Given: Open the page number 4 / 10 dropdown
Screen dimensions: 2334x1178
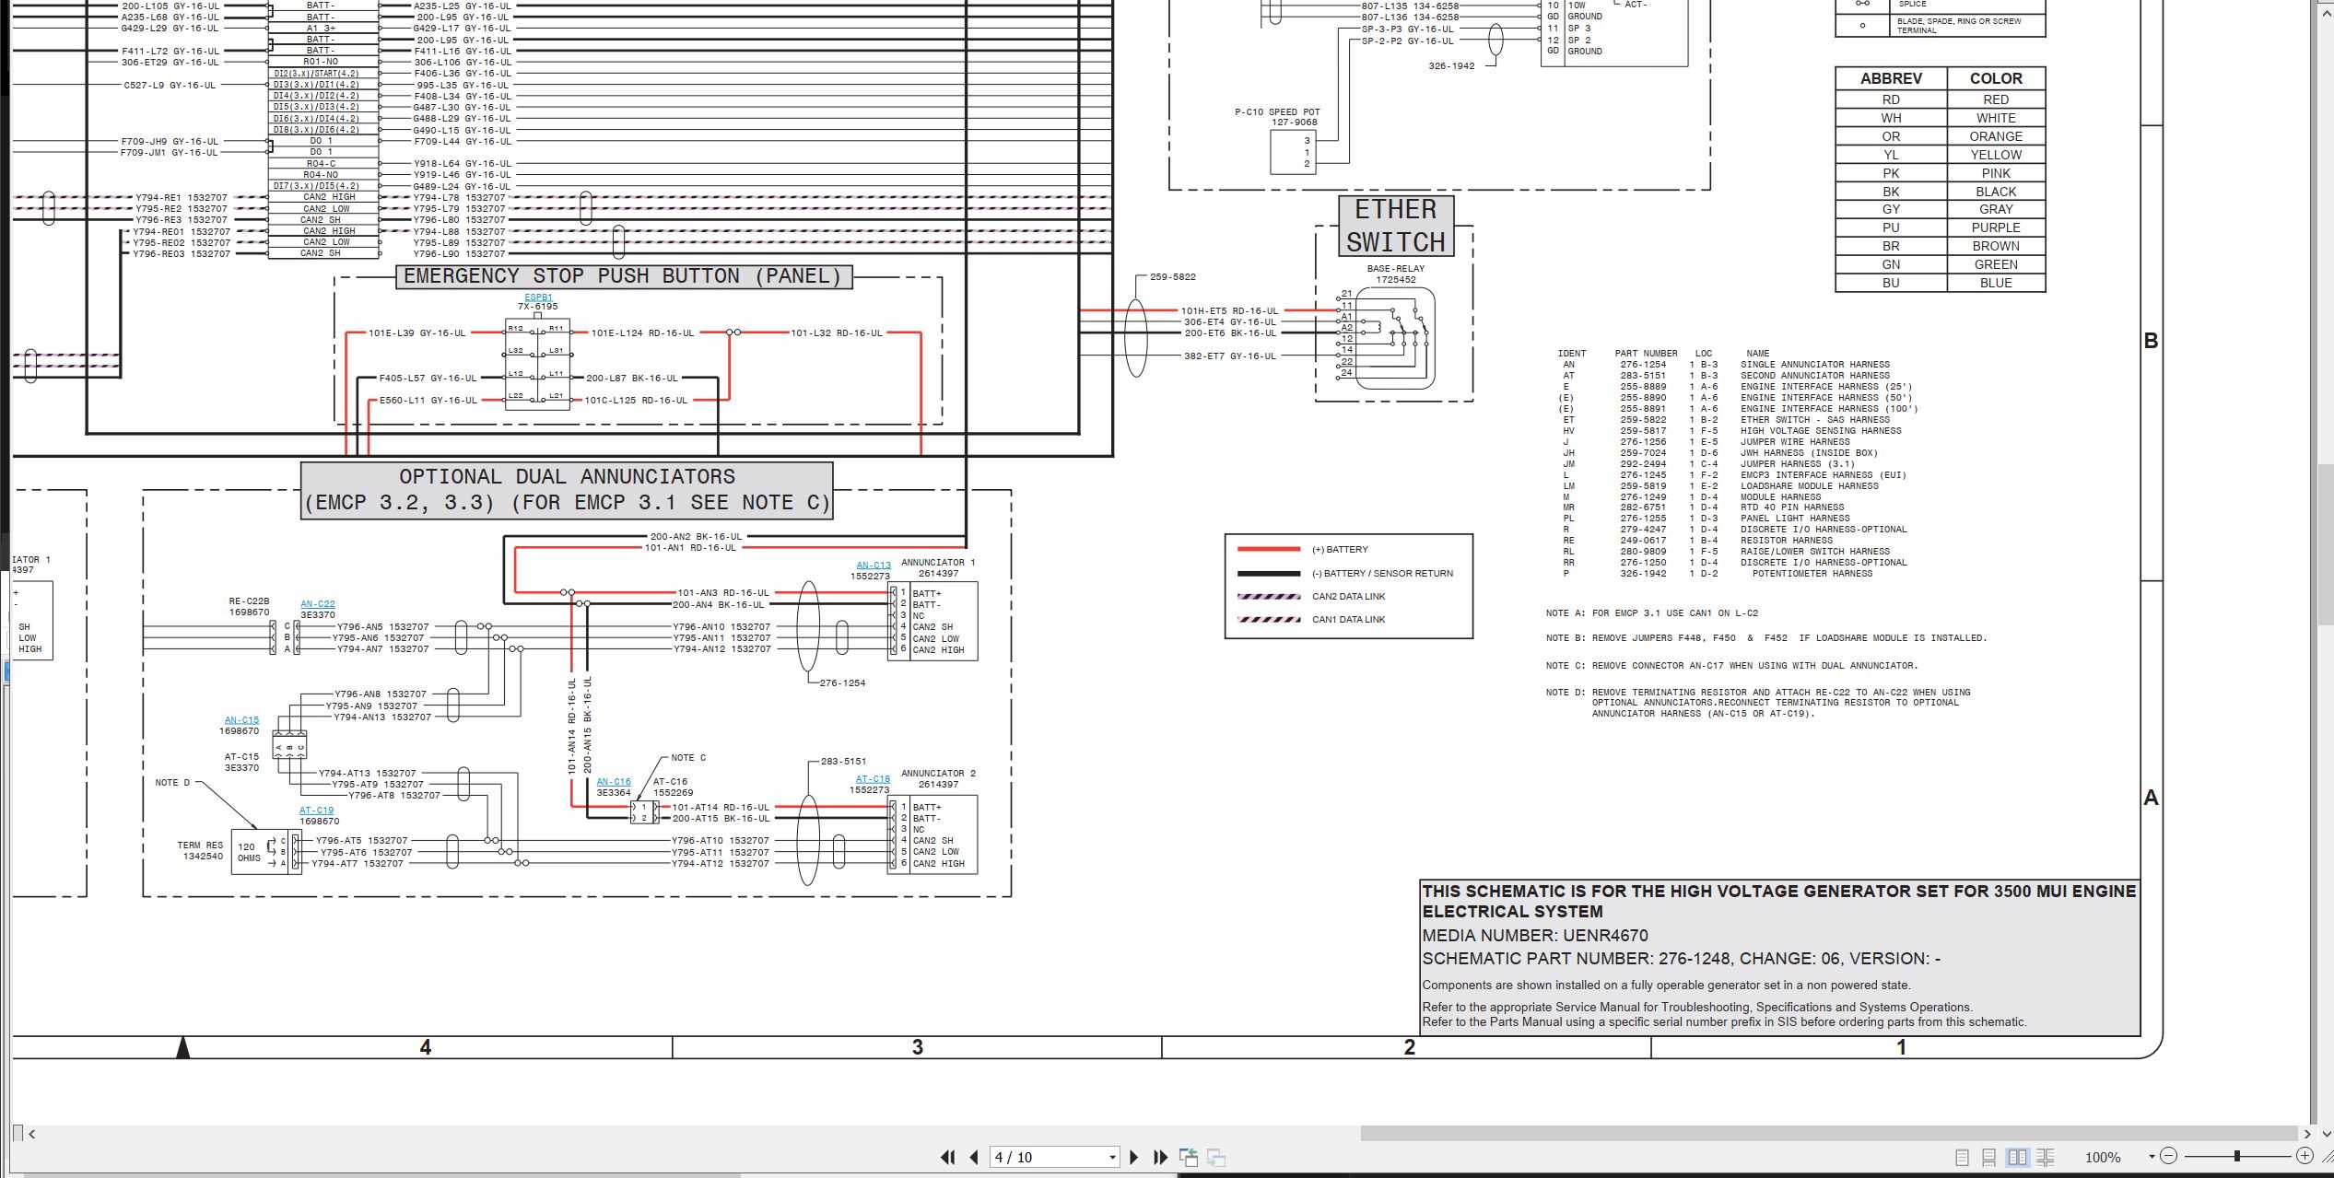Looking at the screenshot, I should pyautogui.click(x=1112, y=1157).
